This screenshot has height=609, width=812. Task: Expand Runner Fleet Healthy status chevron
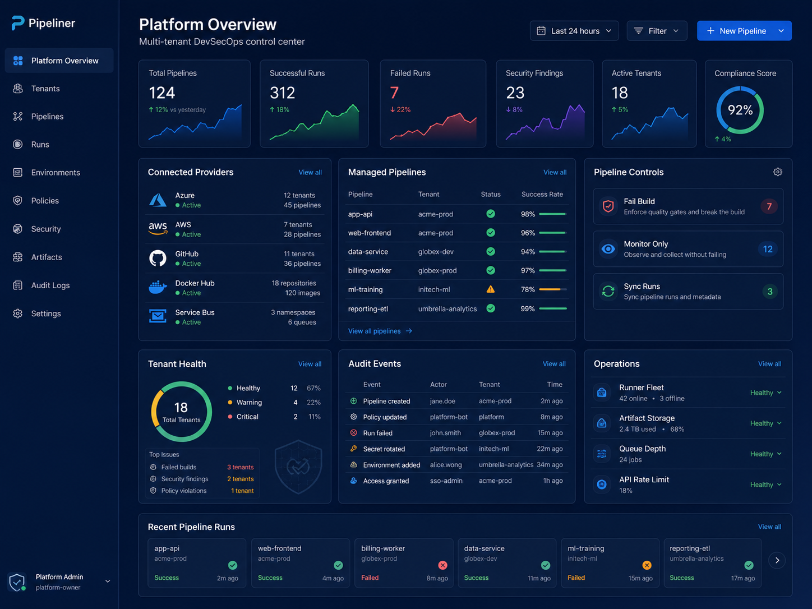pyautogui.click(x=779, y=393)
